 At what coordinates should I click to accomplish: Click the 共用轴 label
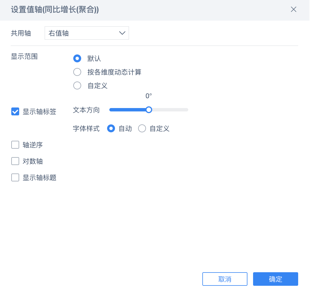[21, 33]
